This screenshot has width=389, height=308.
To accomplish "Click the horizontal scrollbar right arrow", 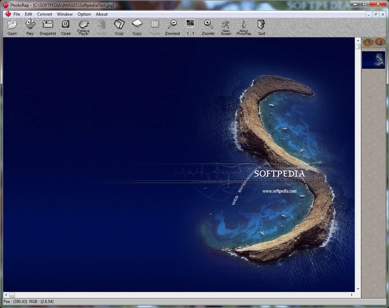I will (x=352, y=295).
